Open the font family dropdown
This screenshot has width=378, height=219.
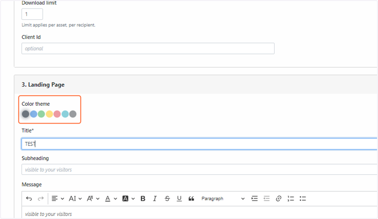[x=93, y=199]
